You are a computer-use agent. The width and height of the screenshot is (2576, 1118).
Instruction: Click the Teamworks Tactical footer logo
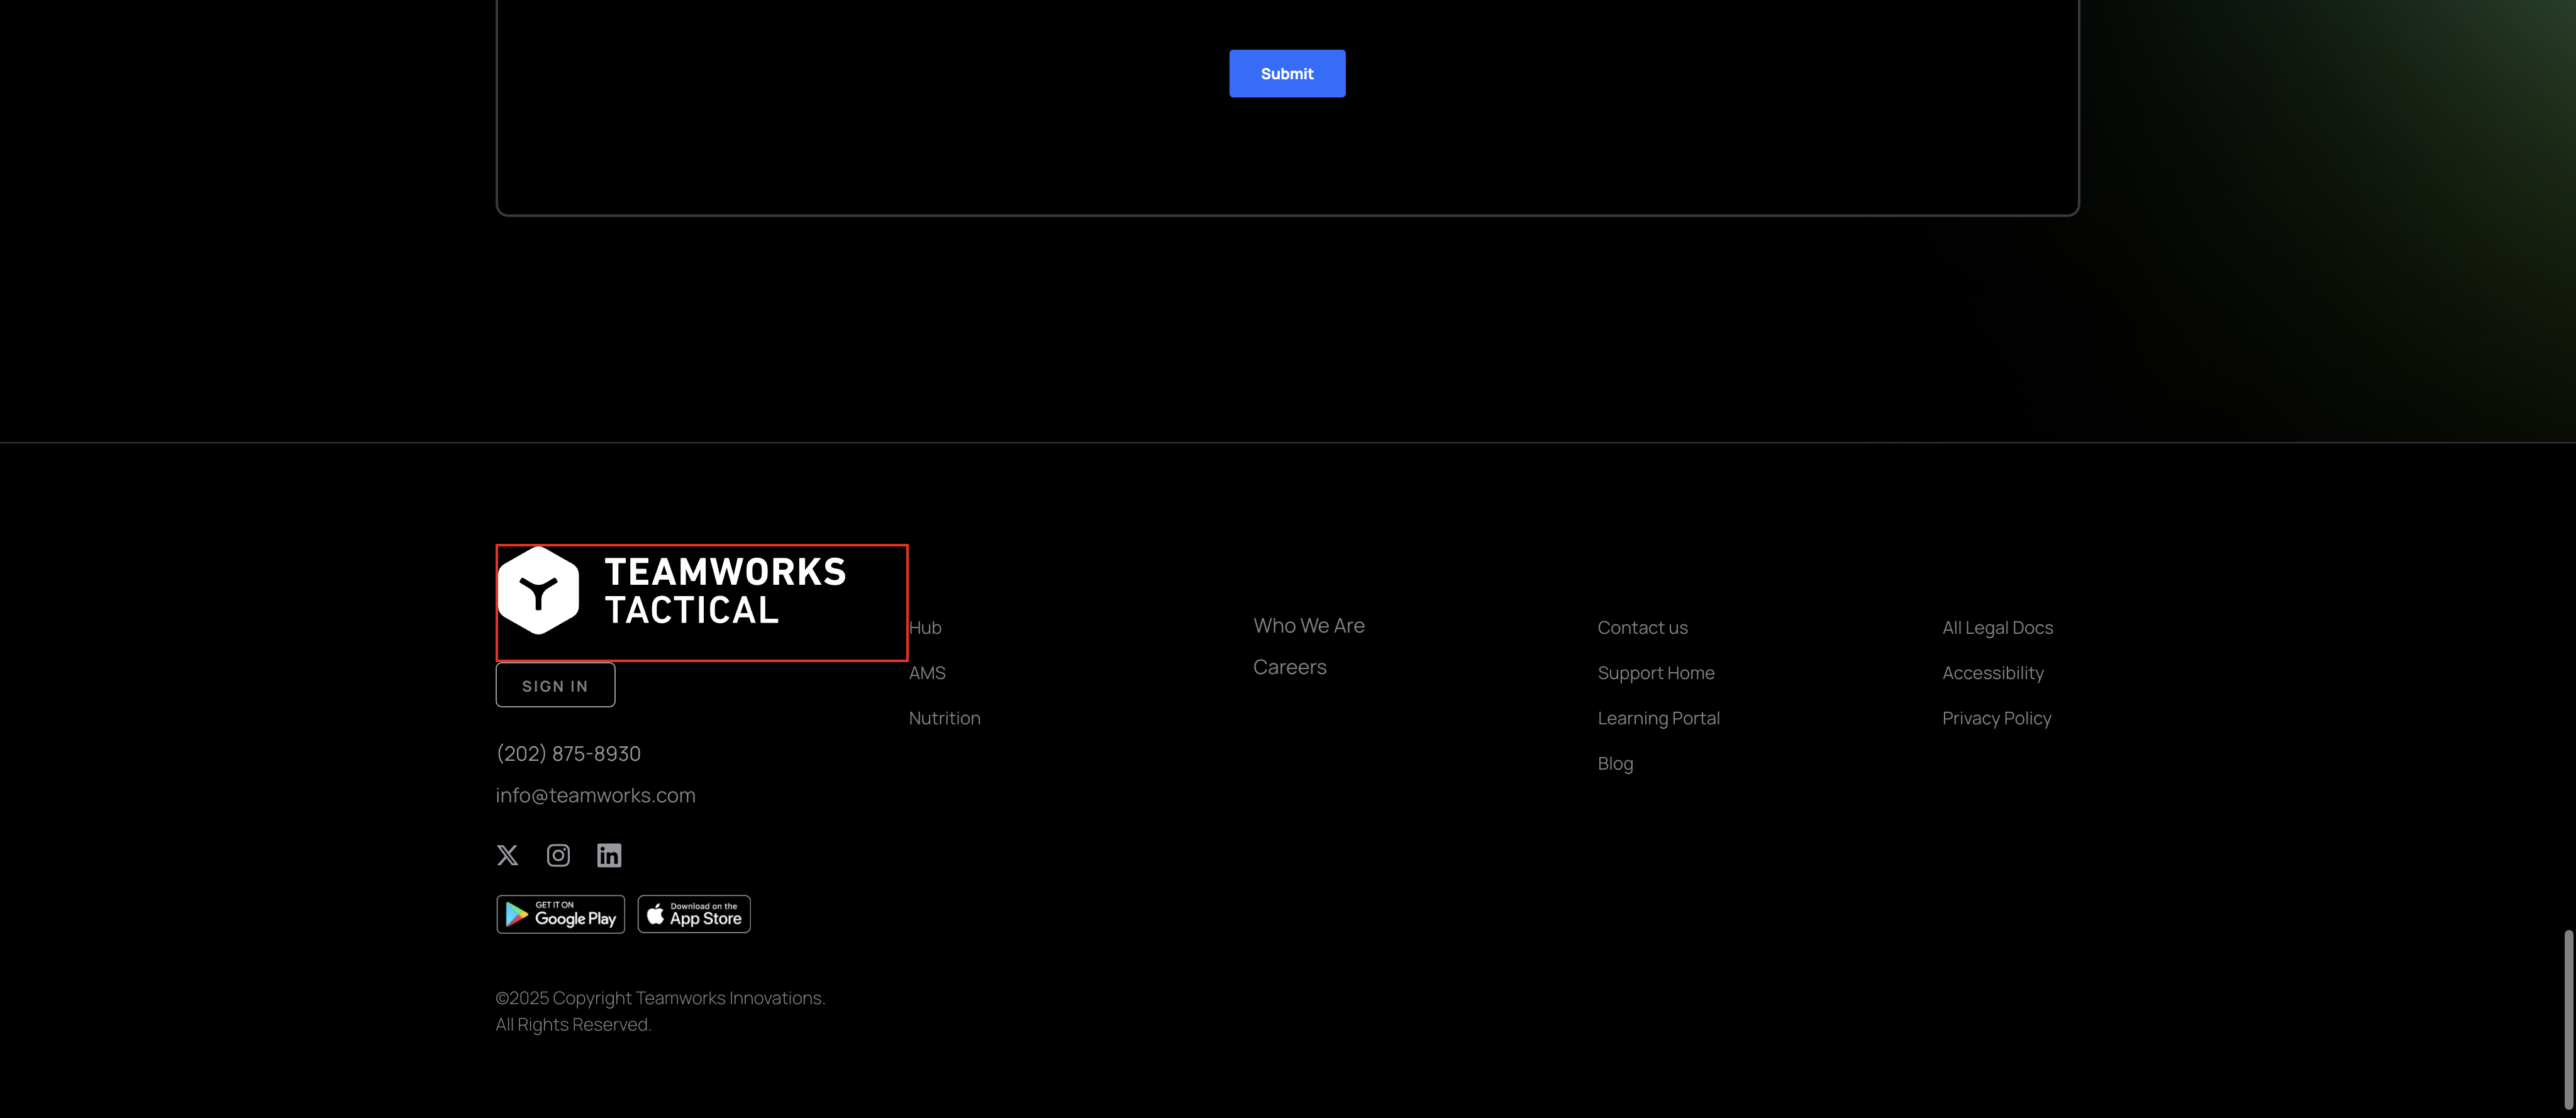pyautogui.click(x=672, y=591)
